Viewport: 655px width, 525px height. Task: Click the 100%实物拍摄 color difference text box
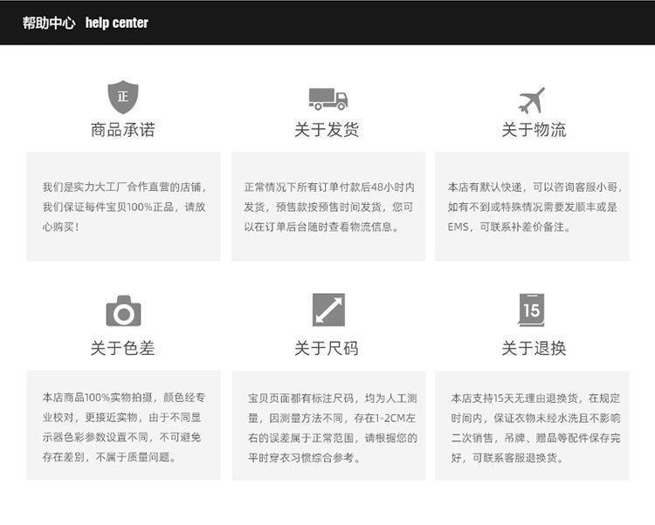pos(123,426)
